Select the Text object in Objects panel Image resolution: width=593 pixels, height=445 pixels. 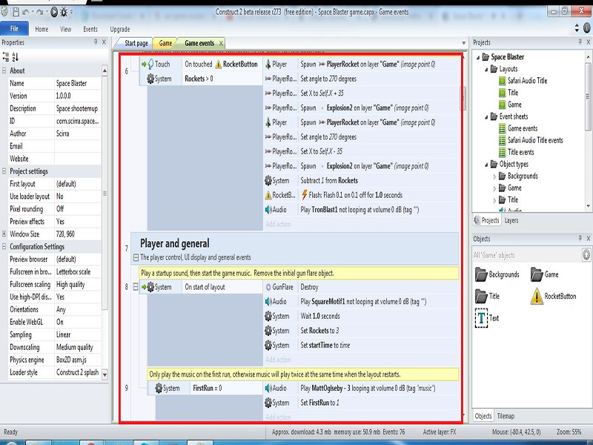[487, 318]
